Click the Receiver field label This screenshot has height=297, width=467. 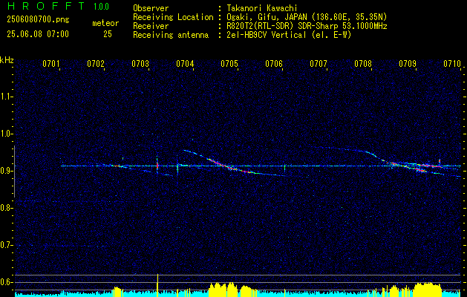(151, 26)
